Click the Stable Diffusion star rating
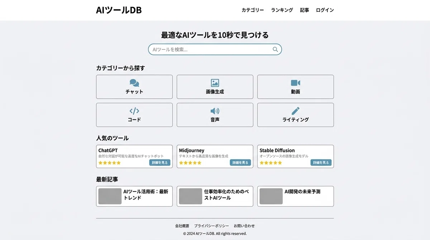Screen dimensions: 430x240 click(x=271, y=163)
